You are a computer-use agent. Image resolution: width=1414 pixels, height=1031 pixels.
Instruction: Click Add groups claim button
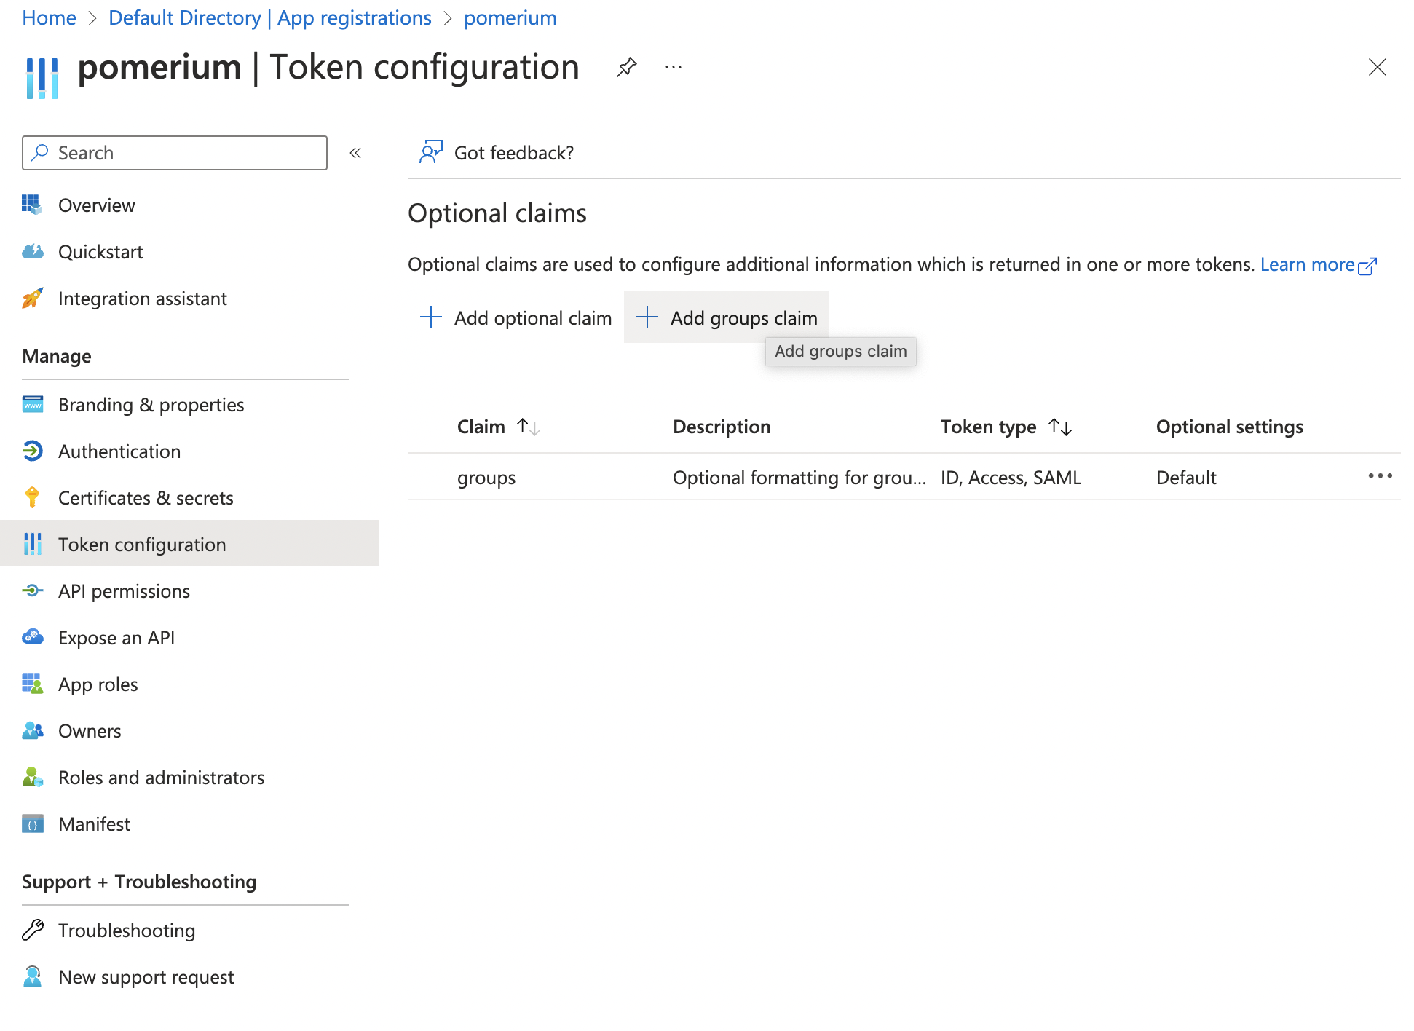[727, 317]
